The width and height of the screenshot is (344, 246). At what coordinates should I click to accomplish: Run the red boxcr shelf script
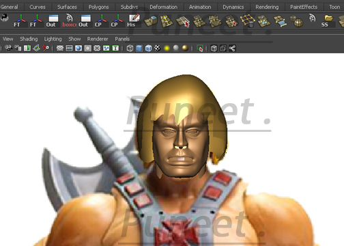(69, 20)
